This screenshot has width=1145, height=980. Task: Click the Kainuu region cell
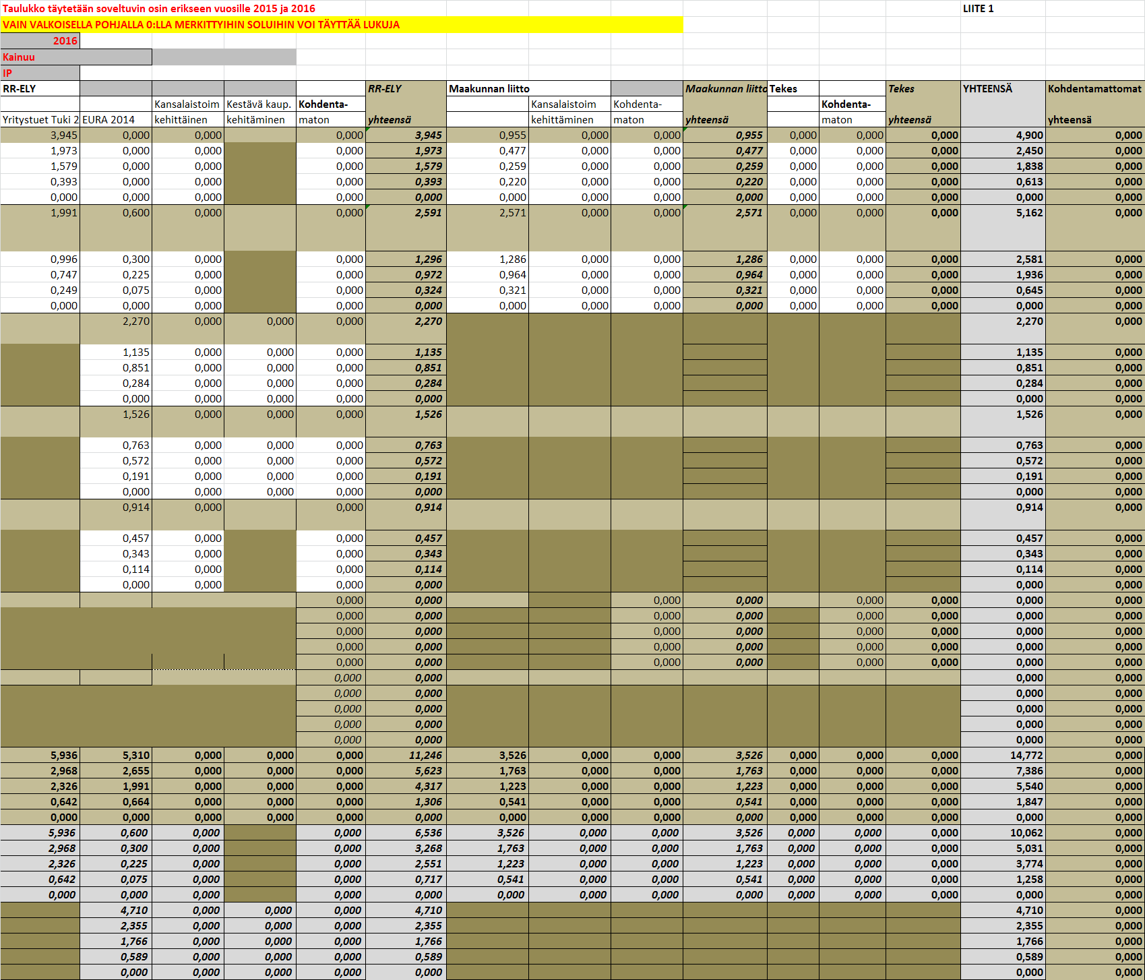(x=76, y=57)
